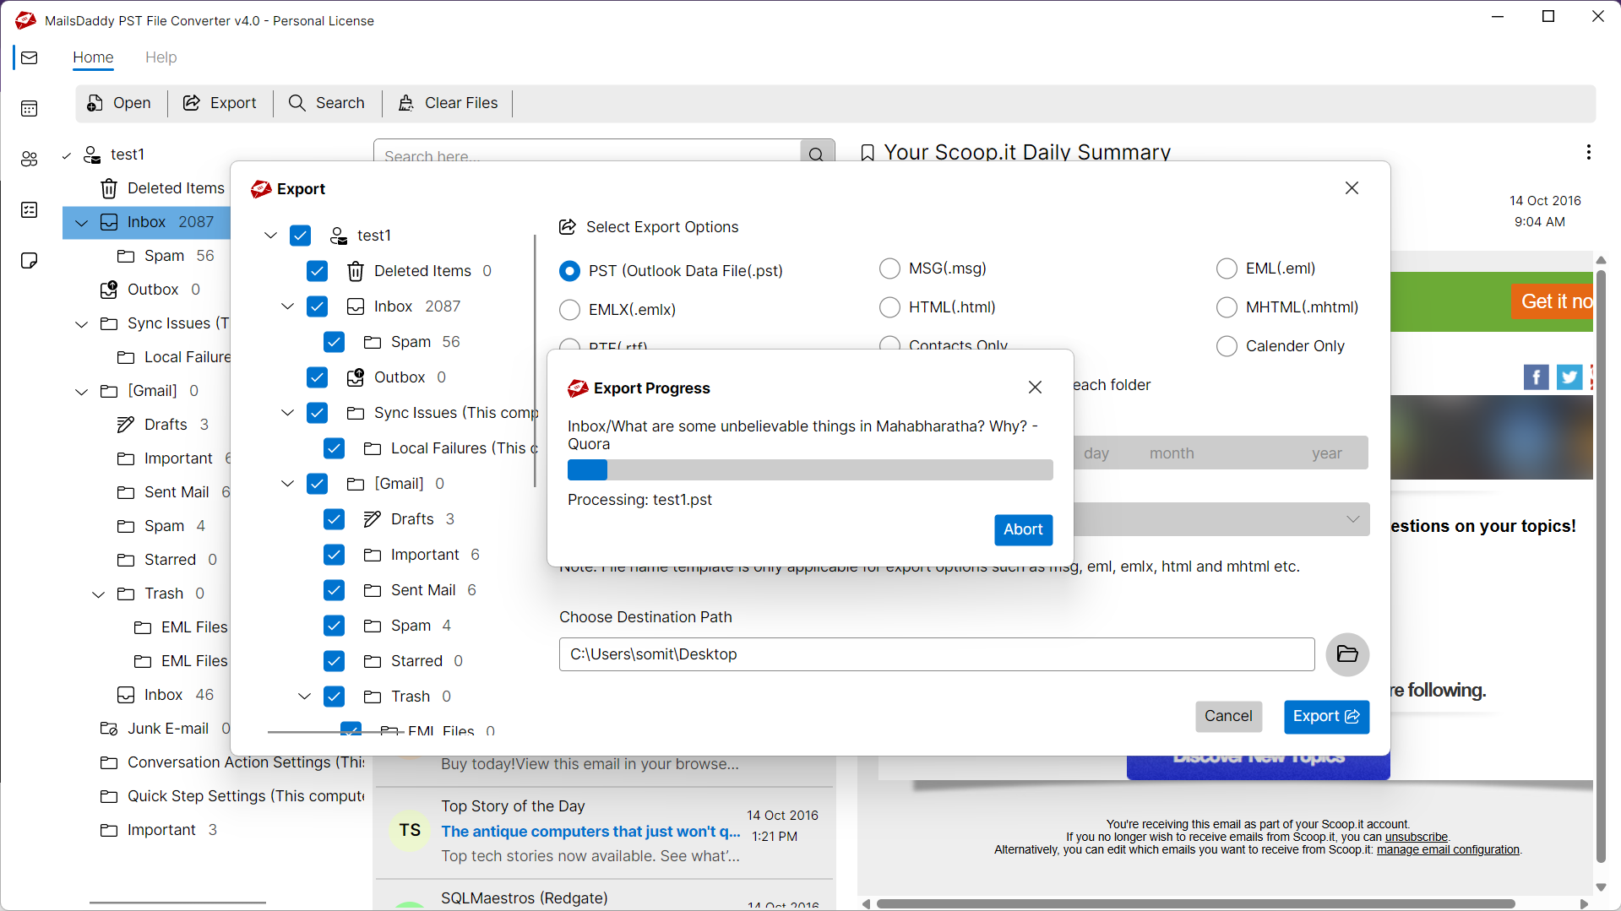Click the bookmark icon beside email subject
This screenshot has width=1621, height=911.
coord(868,153)
